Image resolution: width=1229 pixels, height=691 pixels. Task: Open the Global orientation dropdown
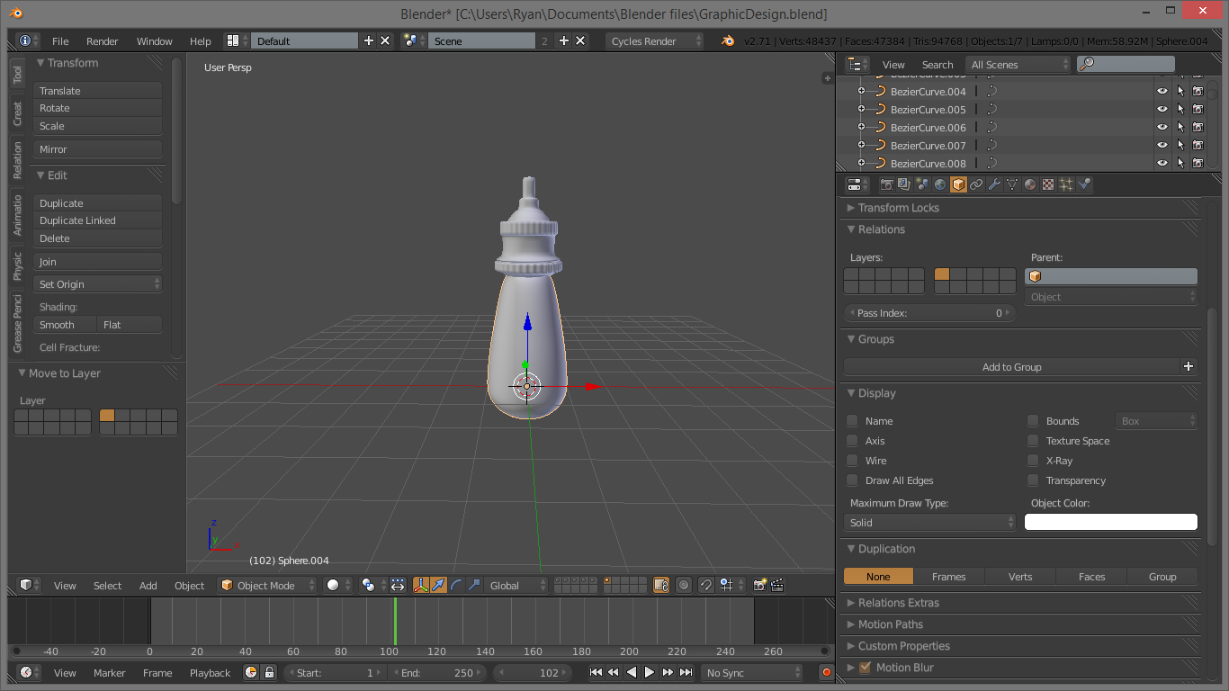click(x=515, y=585)
